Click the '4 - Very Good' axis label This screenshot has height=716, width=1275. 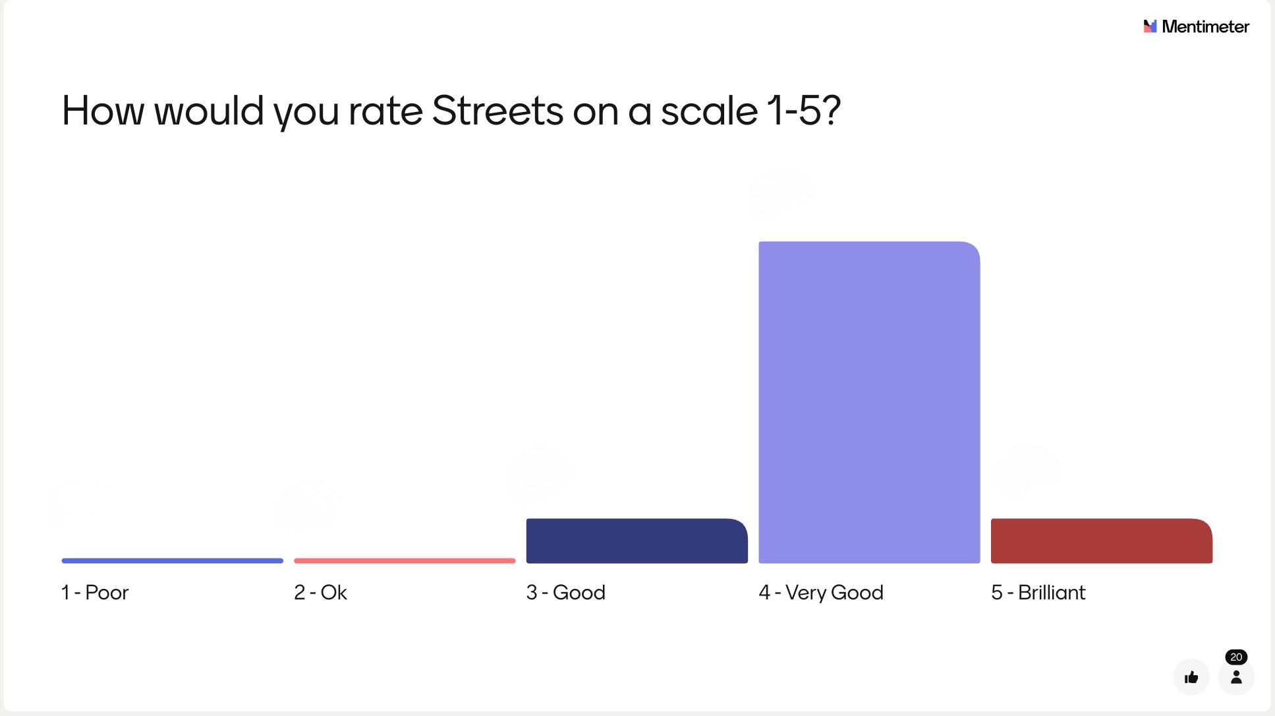coord(820,592)
